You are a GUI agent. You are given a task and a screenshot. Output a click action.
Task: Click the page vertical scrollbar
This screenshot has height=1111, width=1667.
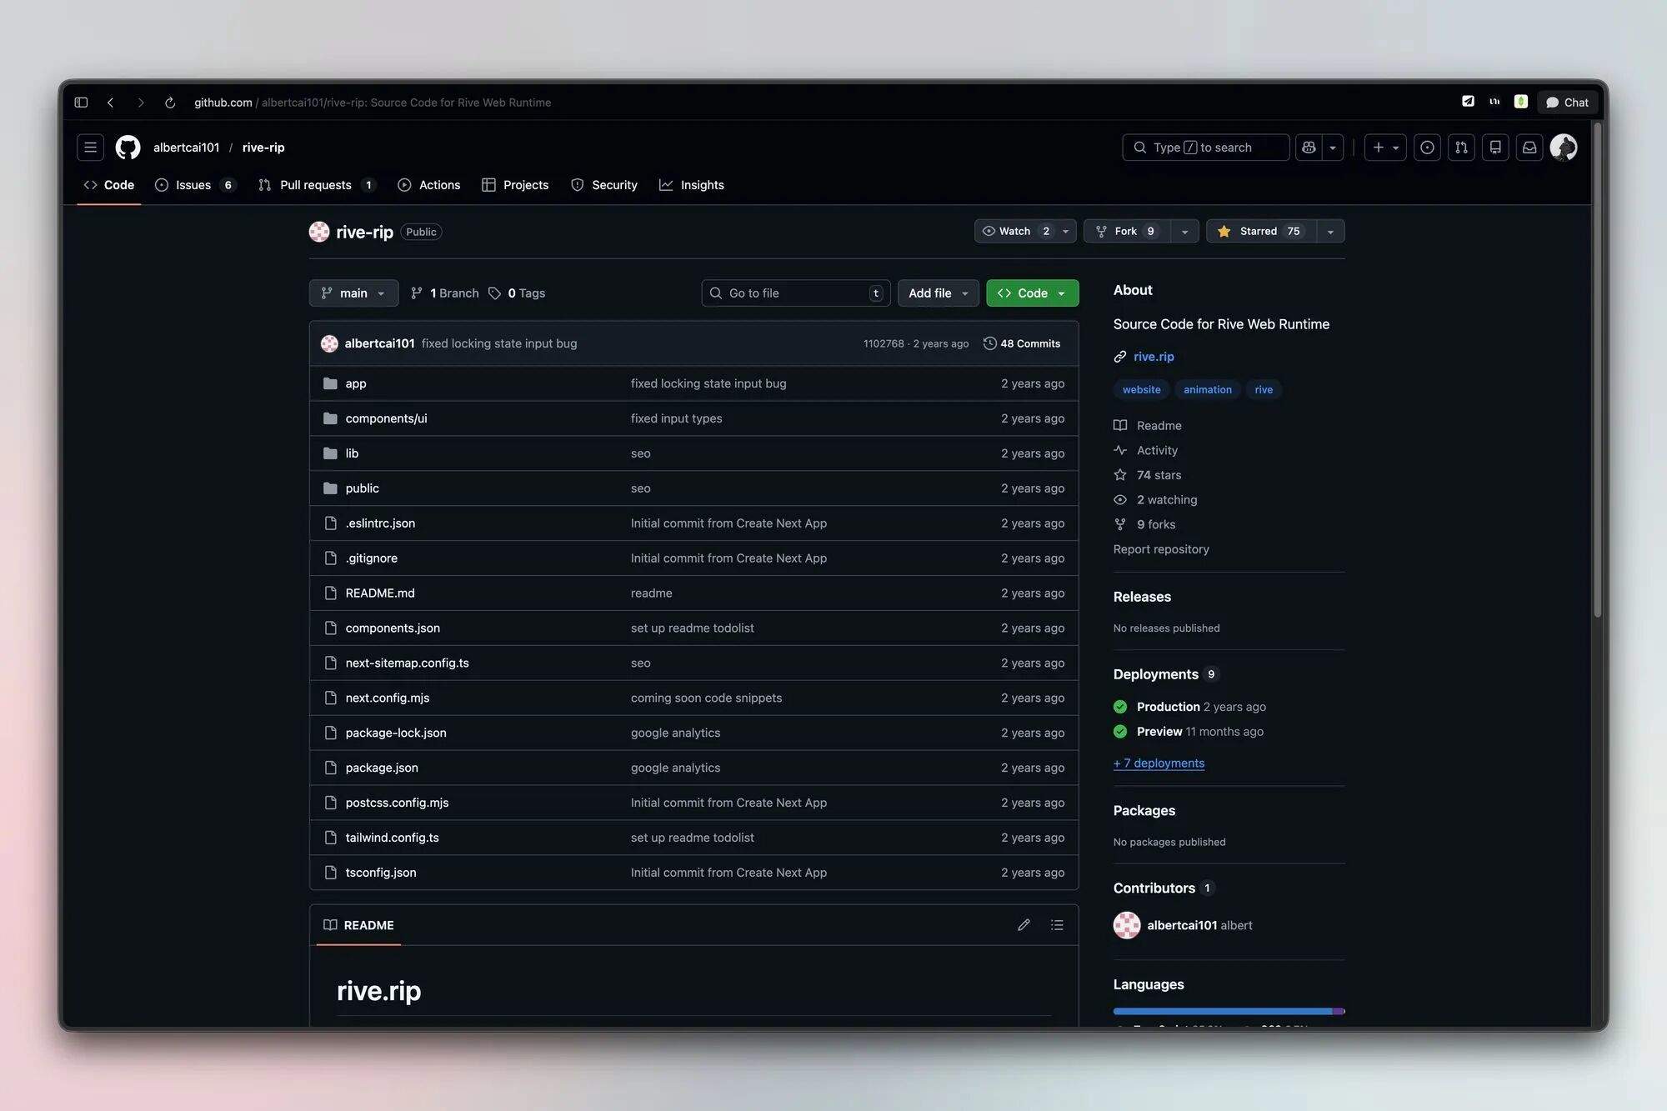(x=1597, y=371)
